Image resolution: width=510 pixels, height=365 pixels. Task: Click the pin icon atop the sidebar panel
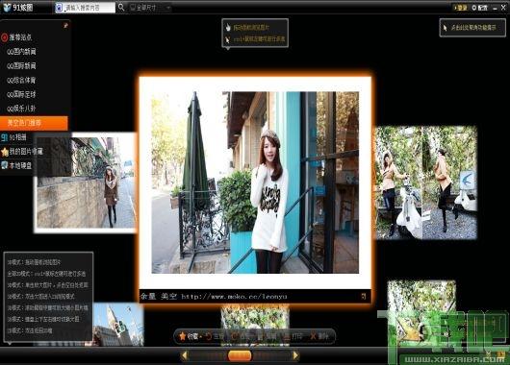[x=65, y=25]
